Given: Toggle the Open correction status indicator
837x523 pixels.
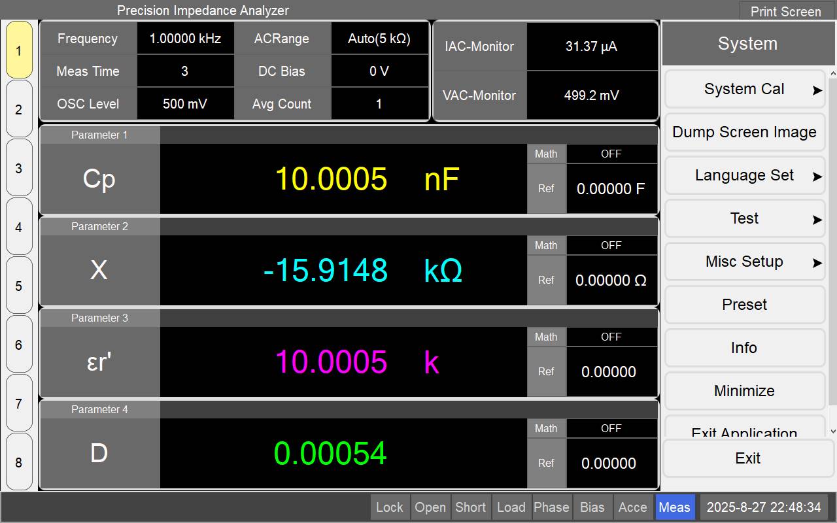Looking at the screenshot, I should 430,507.
